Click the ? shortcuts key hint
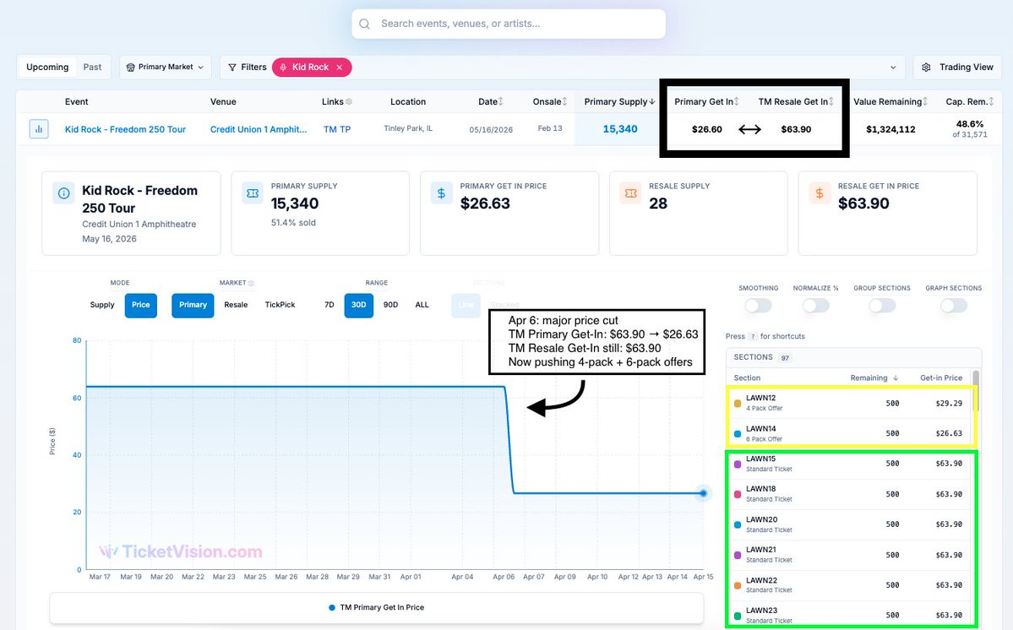Image resolution: width=1013 pixels, height=630 pixels. (753, 336)
